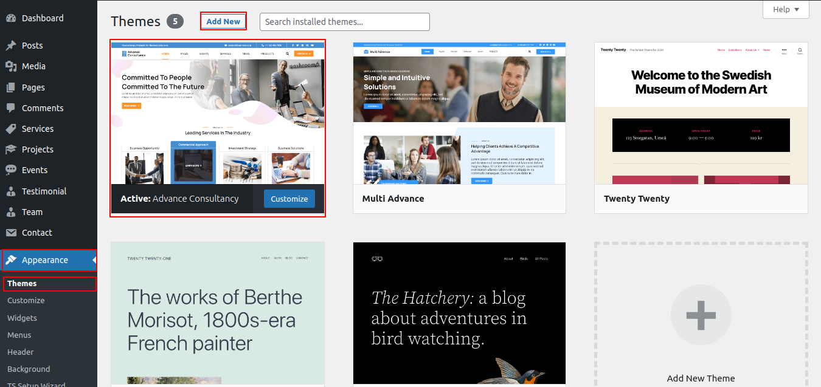Select the Advance Consultancy theme screenshot
Image resolution: width=821 pixels, height=387 pixels.
(218, 113)
